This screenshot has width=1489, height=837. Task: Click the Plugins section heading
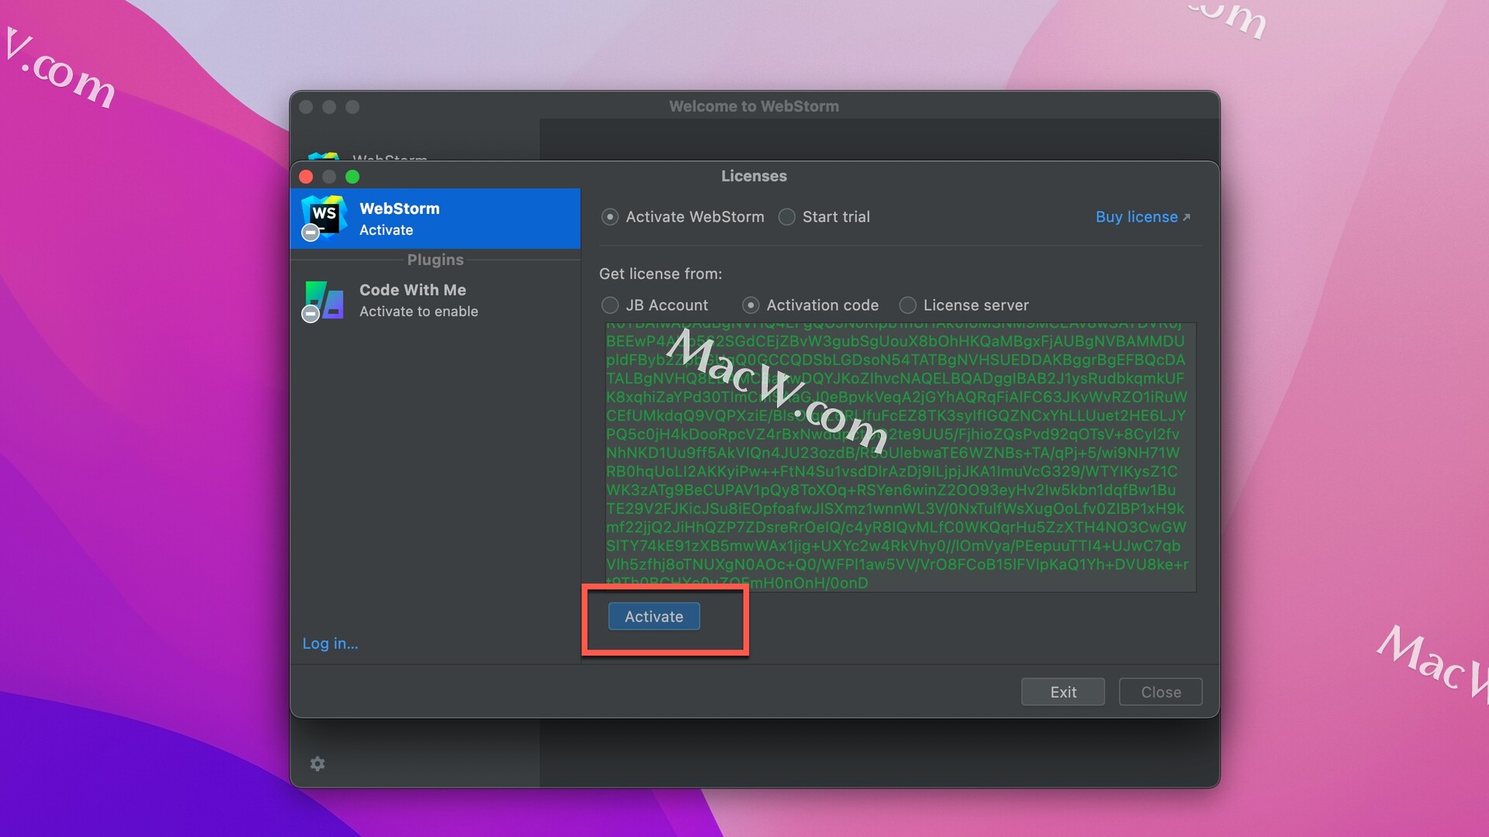pos(435,260)
